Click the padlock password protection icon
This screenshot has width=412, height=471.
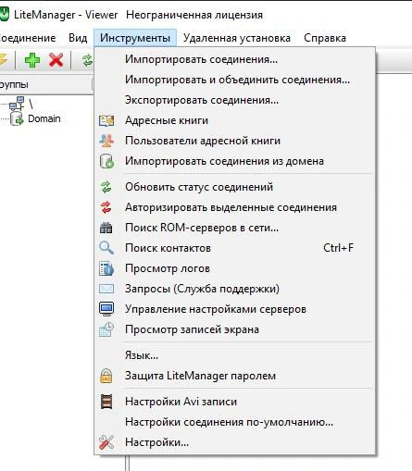pos(106,376)
